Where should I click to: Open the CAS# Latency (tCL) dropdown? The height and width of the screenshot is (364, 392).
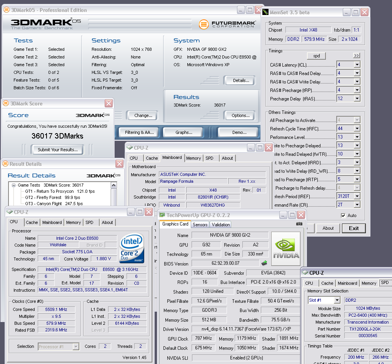[x=357, y=65]
